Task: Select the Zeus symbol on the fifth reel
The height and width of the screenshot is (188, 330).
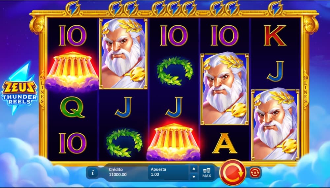Action: (275, 125)
